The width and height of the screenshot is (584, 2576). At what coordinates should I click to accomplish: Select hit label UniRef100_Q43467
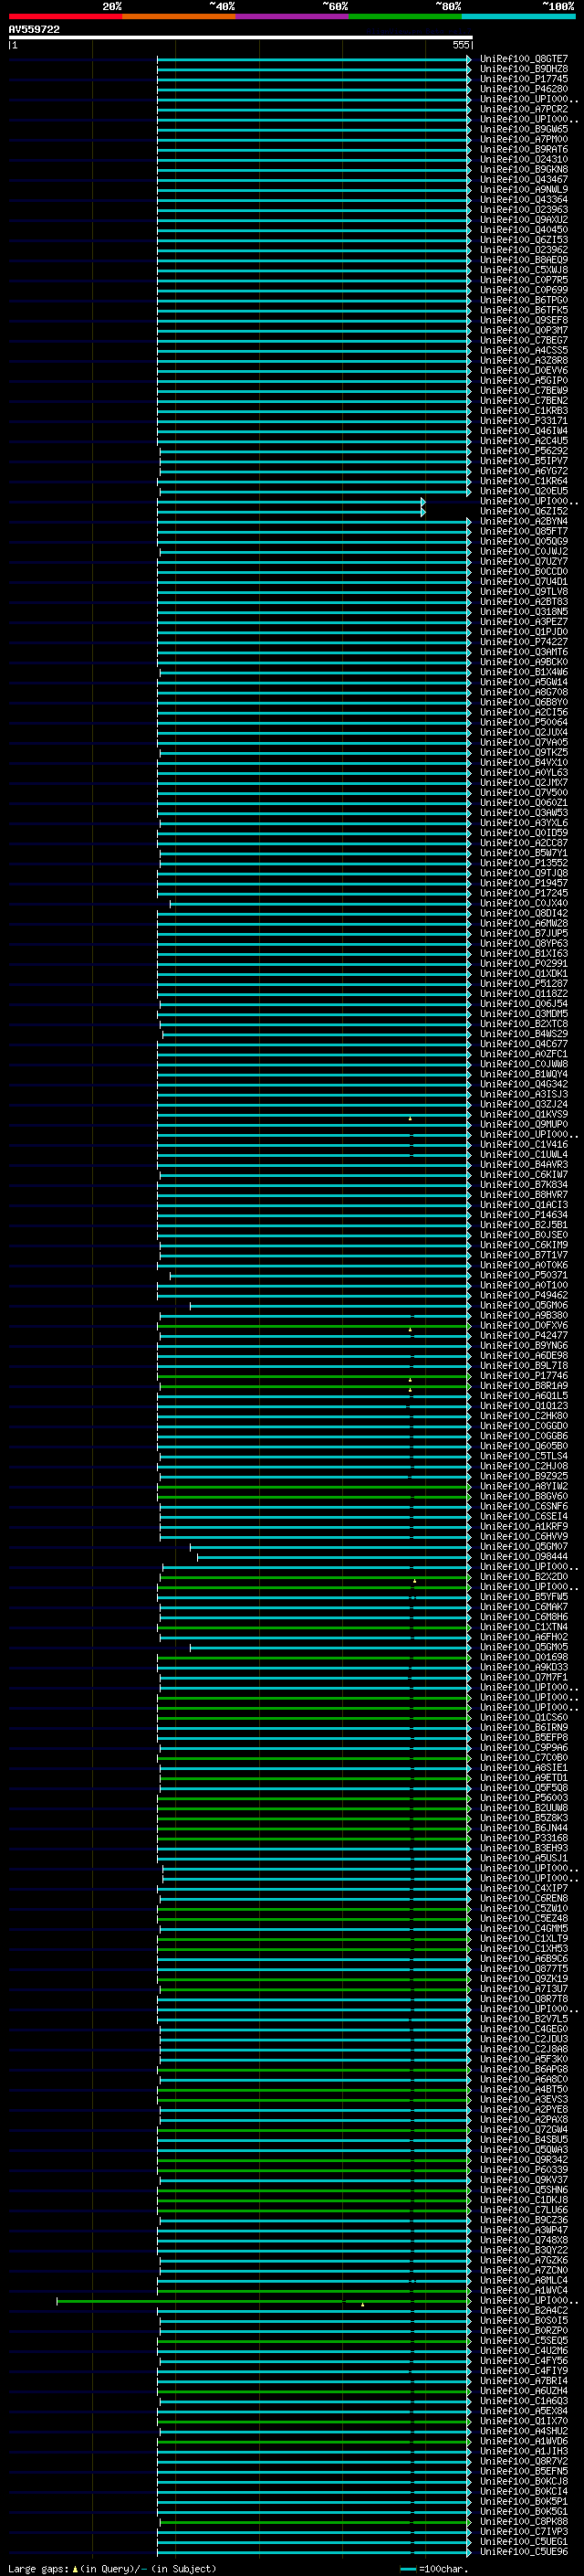(523, 179)
